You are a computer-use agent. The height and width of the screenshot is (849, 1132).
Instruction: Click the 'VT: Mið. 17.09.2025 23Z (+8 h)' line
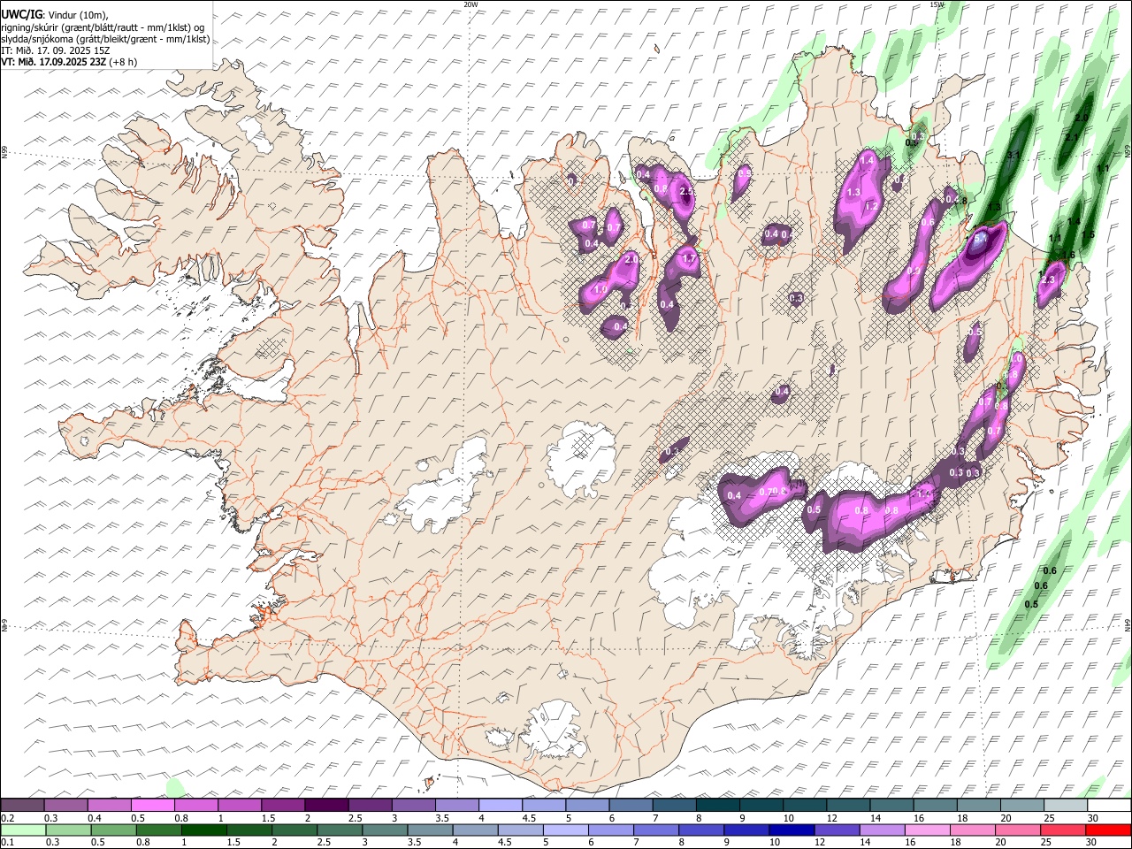69,62
